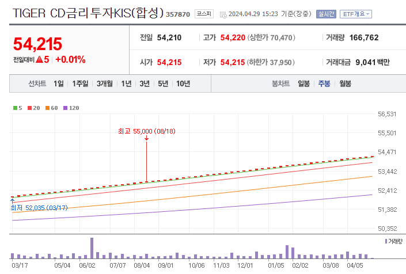Click orange 60-period moving average swatch

pyautogui.click(x=47, y=108)
